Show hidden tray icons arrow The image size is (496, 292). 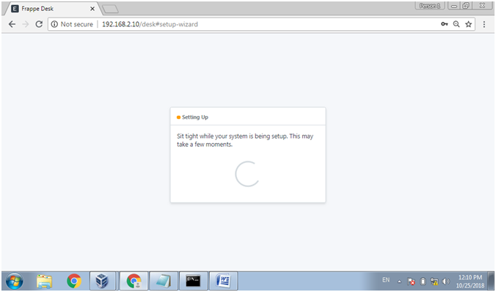tap(399, 281)
